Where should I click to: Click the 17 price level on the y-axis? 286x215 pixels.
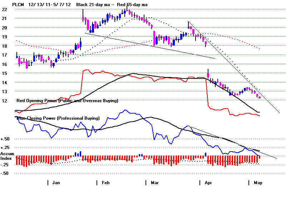[x=4, y=55]
